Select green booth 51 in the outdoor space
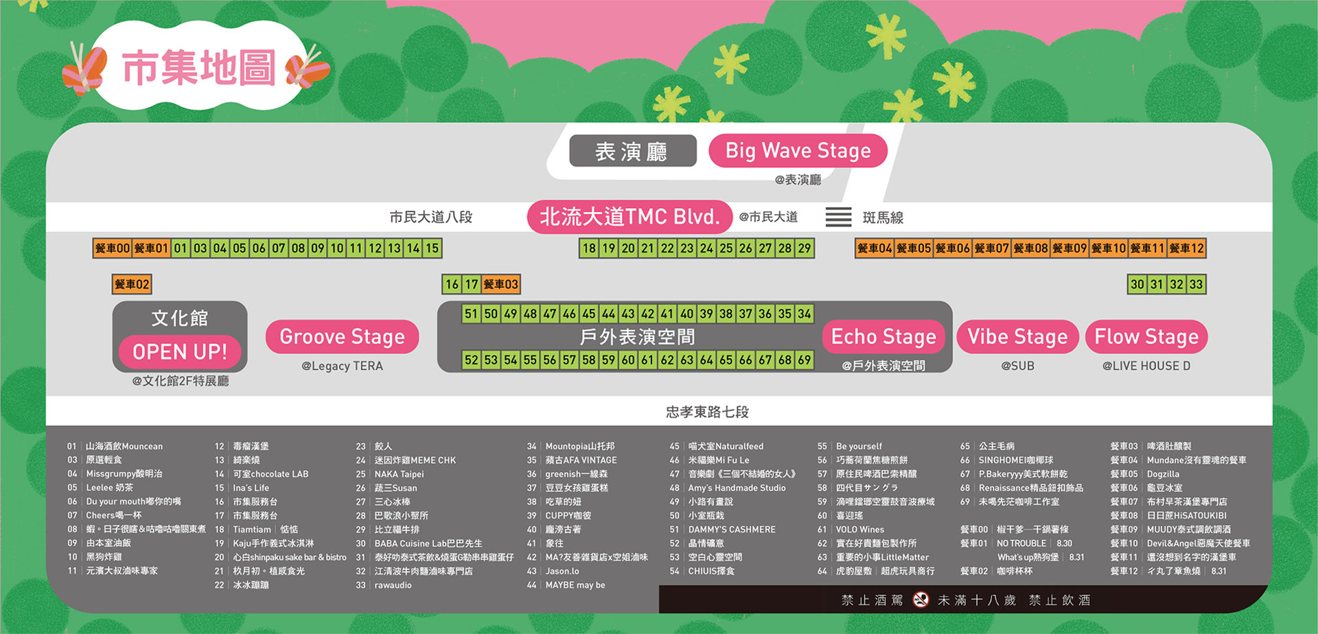This screenshot has height=634, width=1318. [x=471, y=314]
